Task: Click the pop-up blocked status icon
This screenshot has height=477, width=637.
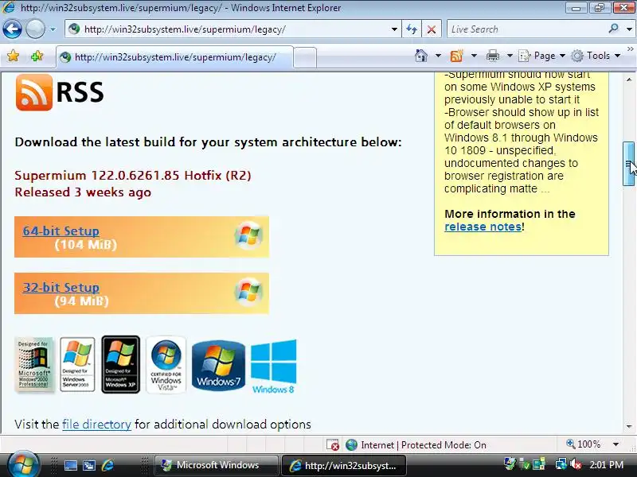Action: click(x=332, y=445)
